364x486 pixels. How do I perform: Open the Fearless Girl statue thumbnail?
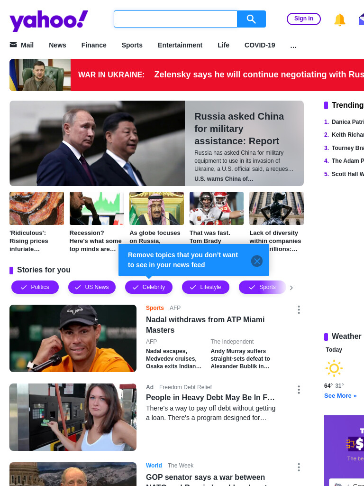[x=276, y=208]
